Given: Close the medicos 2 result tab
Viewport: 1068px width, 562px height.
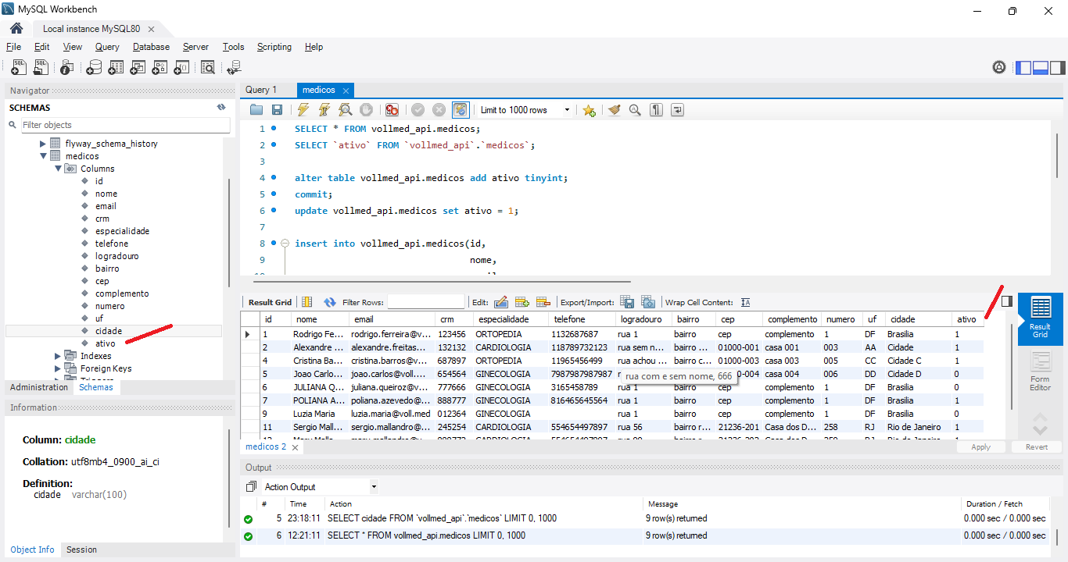Looking at the screenshot, I should pyautogui.click(x=295, y=447).
